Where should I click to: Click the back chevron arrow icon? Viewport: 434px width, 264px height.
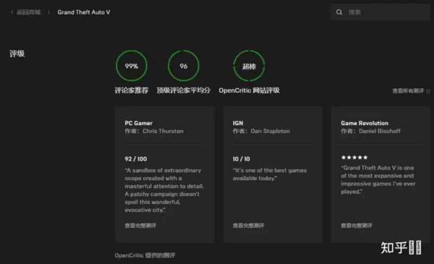(x=12, y=12)
